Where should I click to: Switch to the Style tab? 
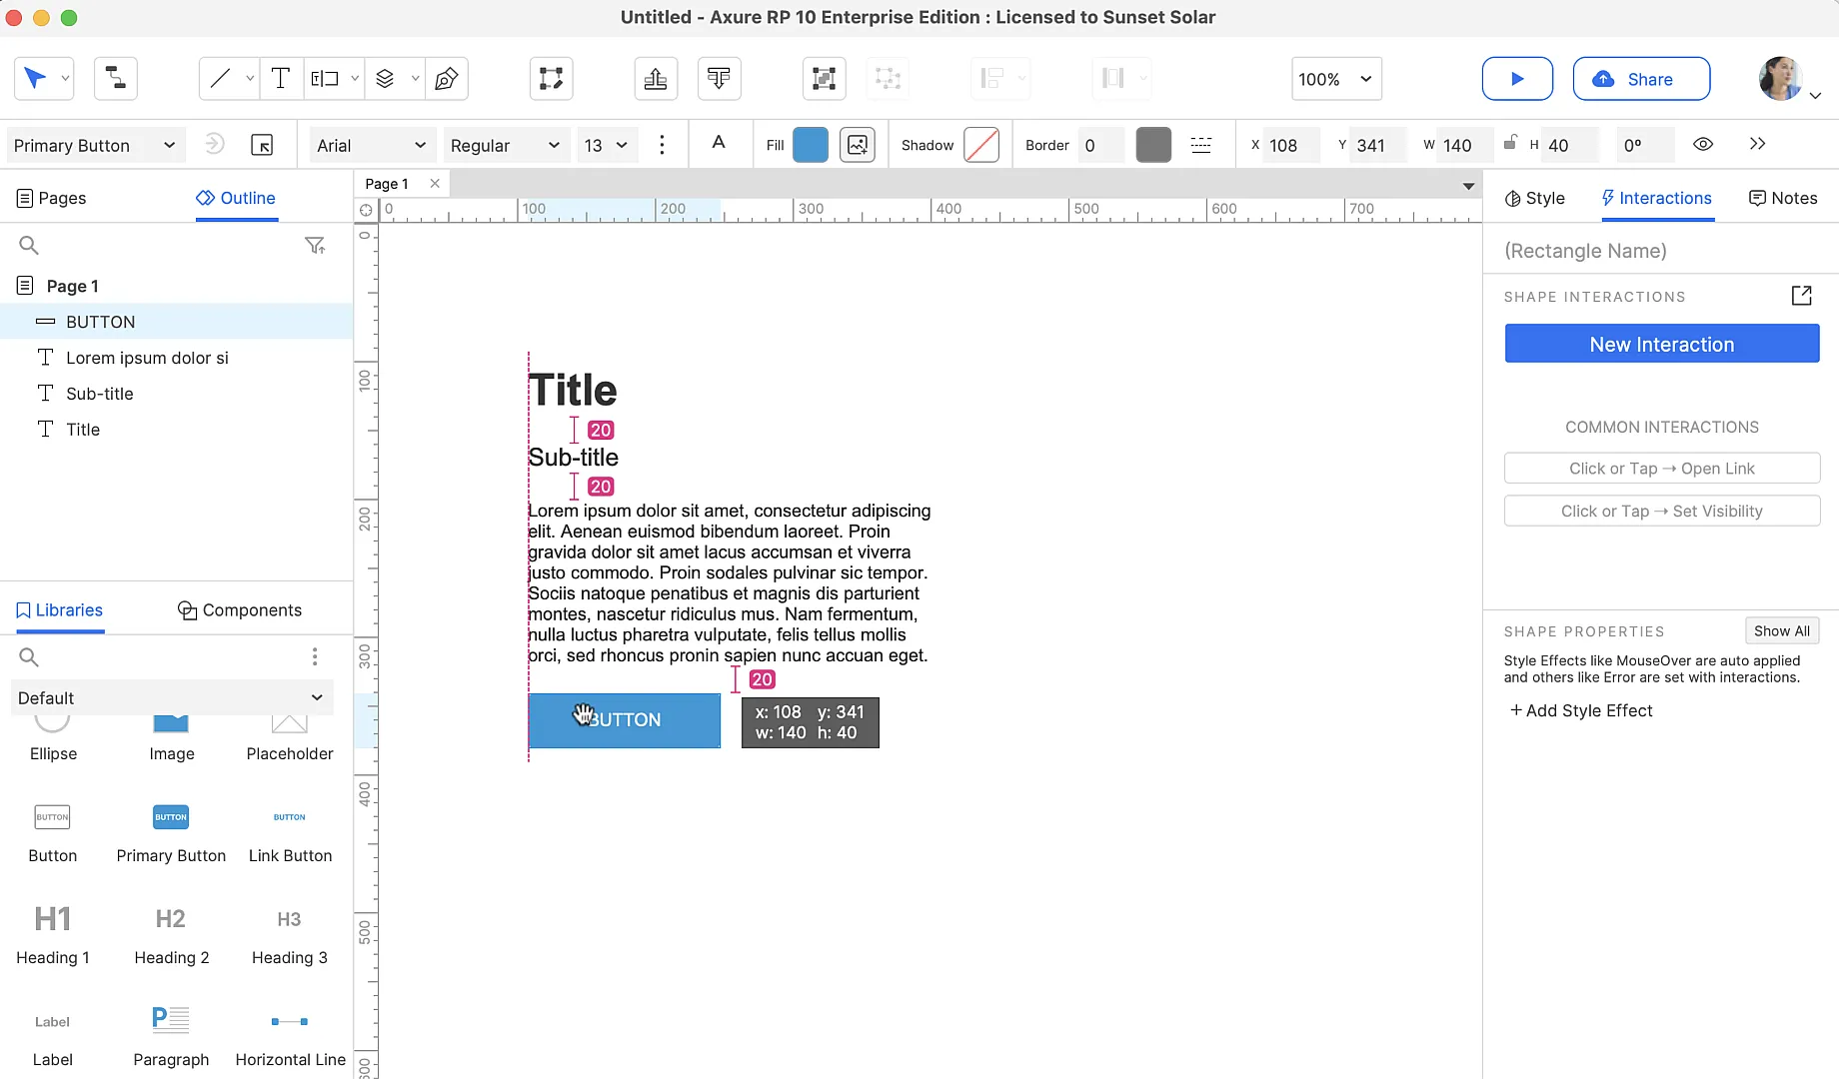pos(1535,198)
